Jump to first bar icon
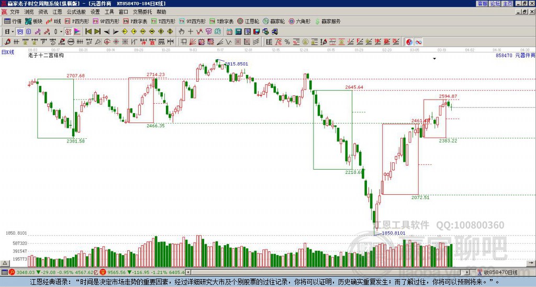 [88, 32]
